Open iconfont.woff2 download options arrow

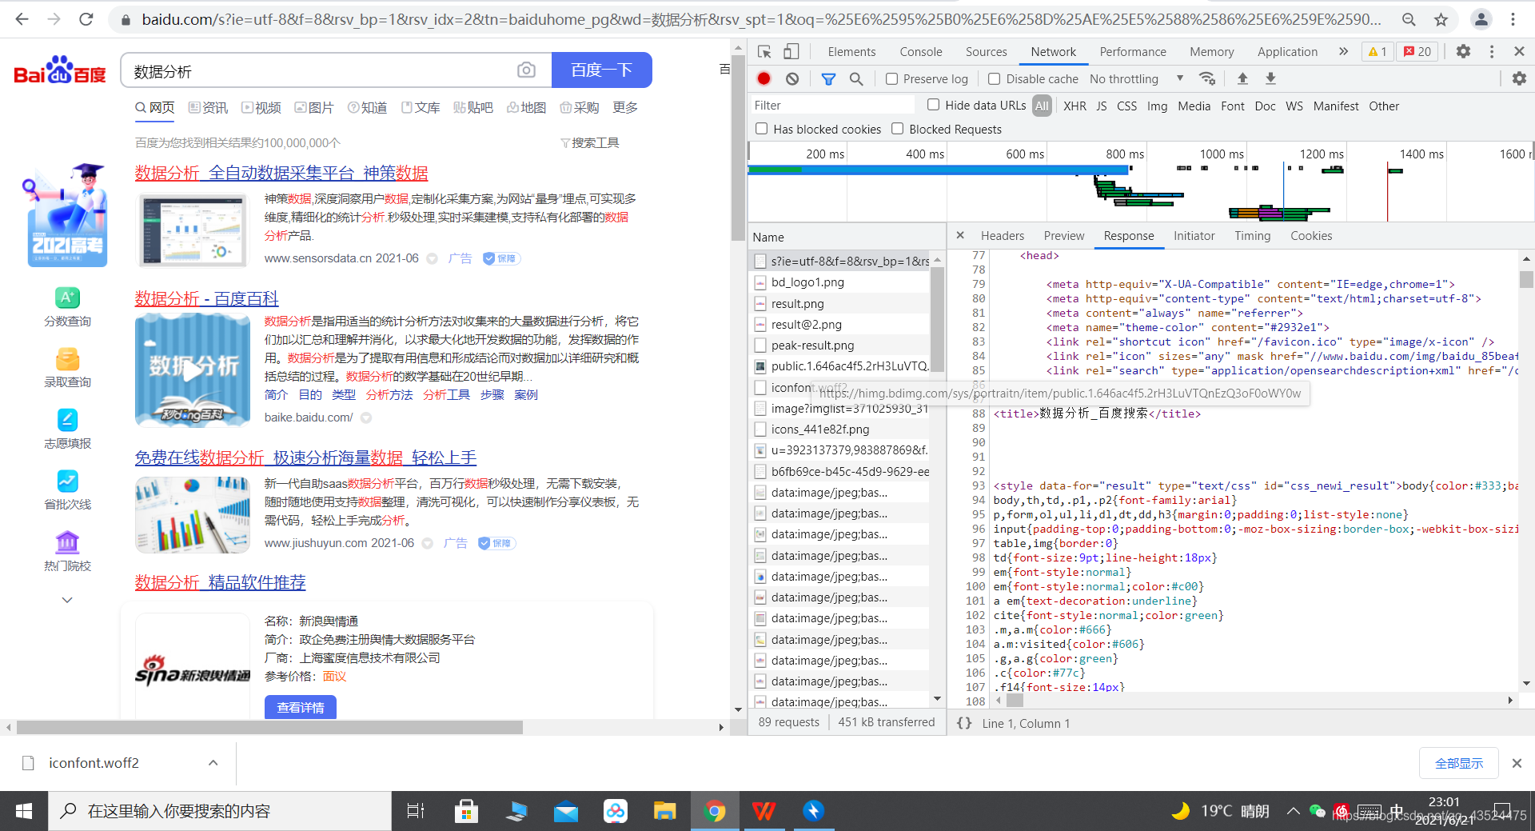(x=213, y=763)
